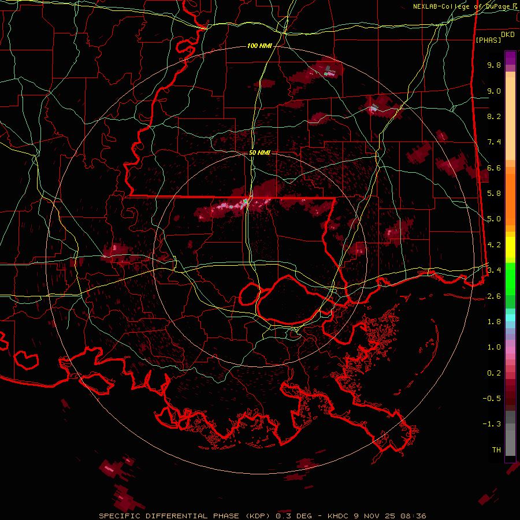Click the [PHAS] units label

coord(488,40)
